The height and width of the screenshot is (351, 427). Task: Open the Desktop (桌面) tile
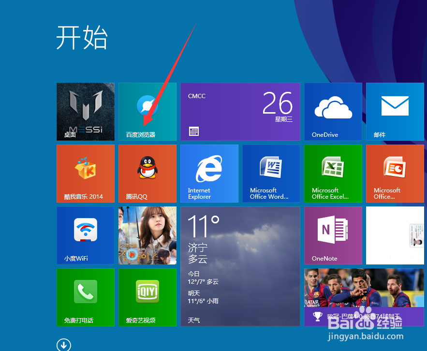(86, 112)
